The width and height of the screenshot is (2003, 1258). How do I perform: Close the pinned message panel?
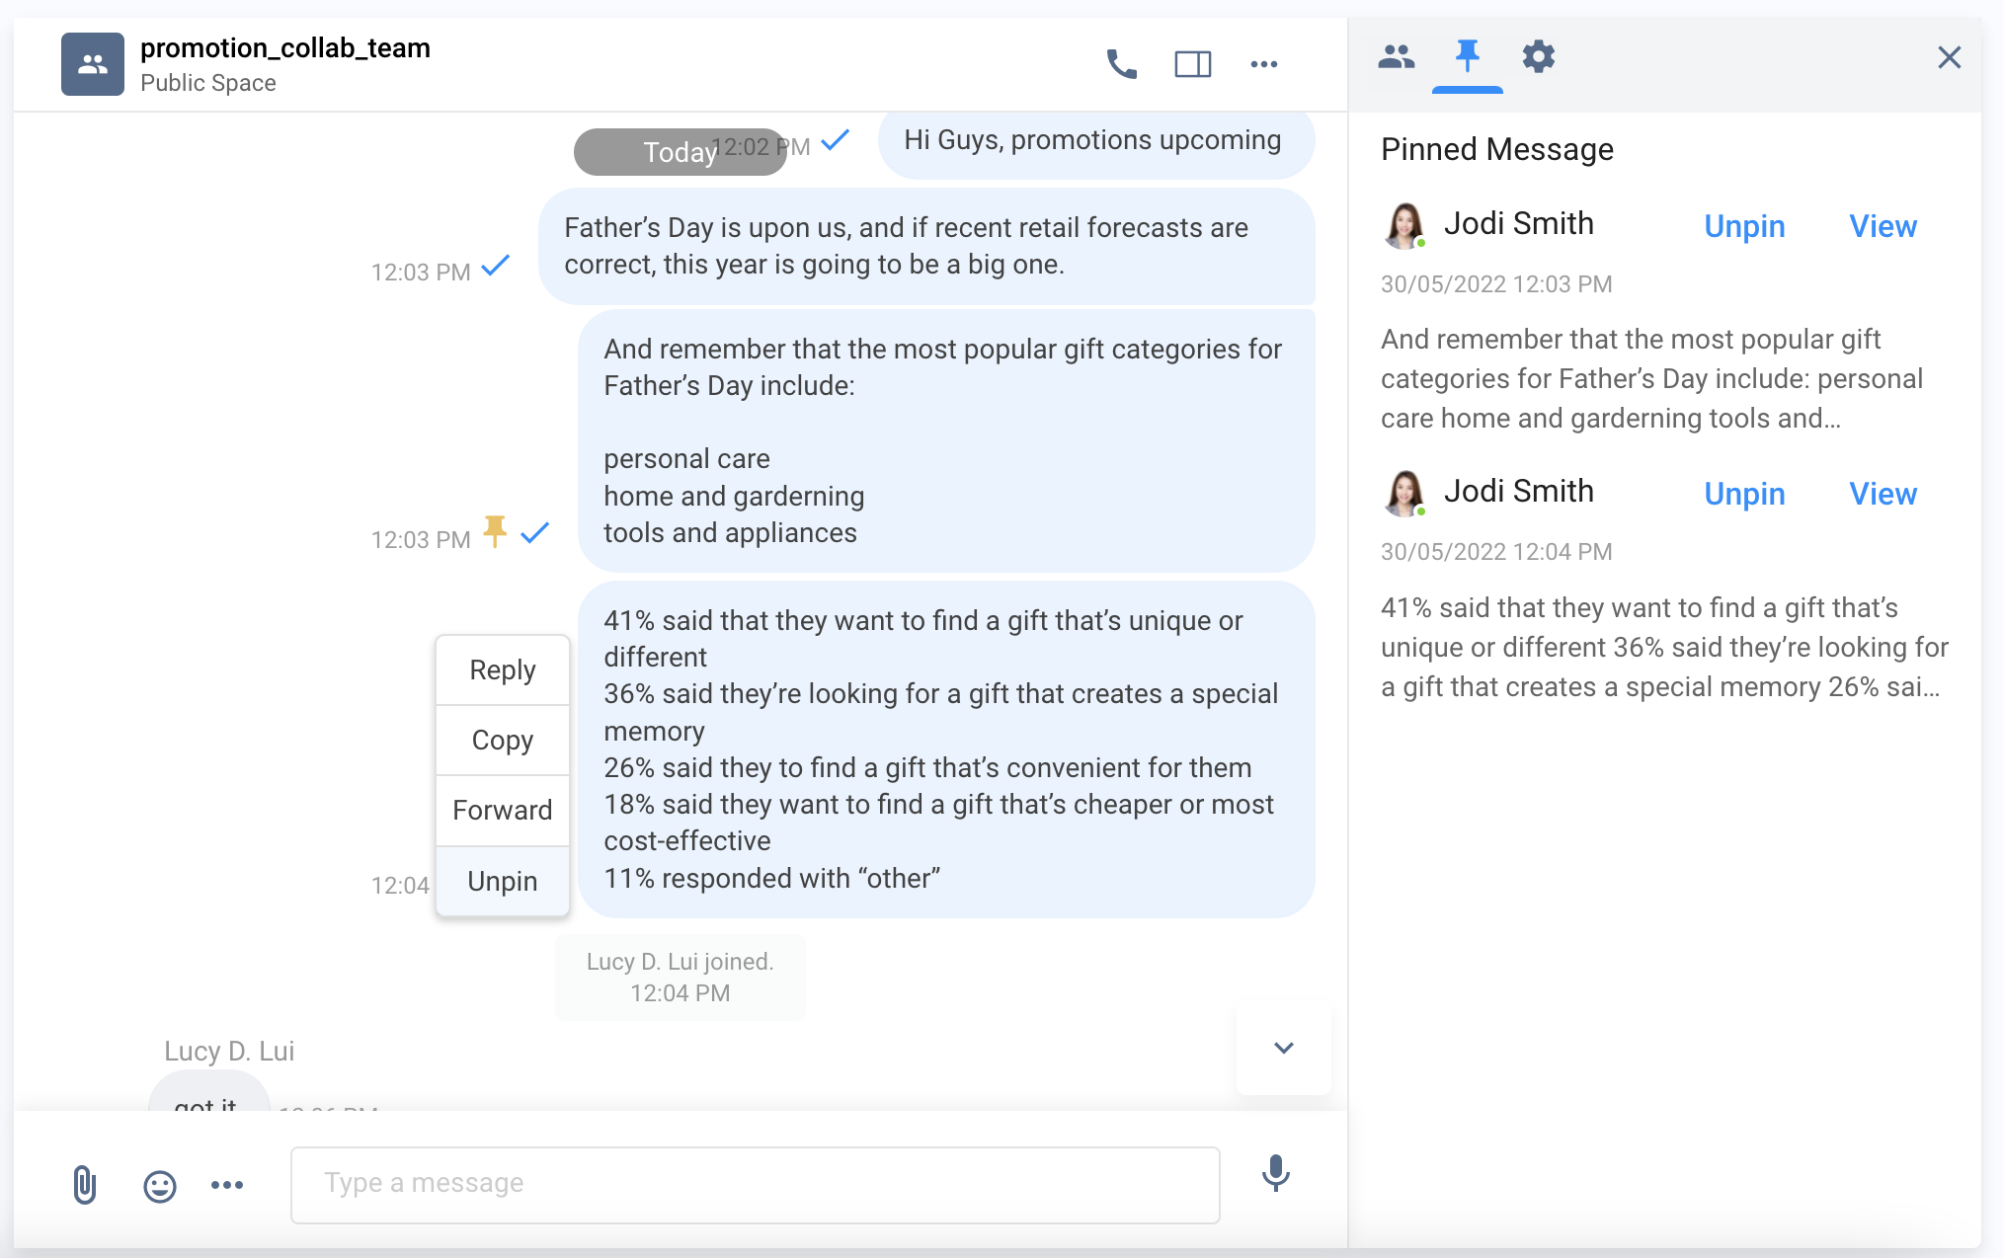click(1949, 57)
